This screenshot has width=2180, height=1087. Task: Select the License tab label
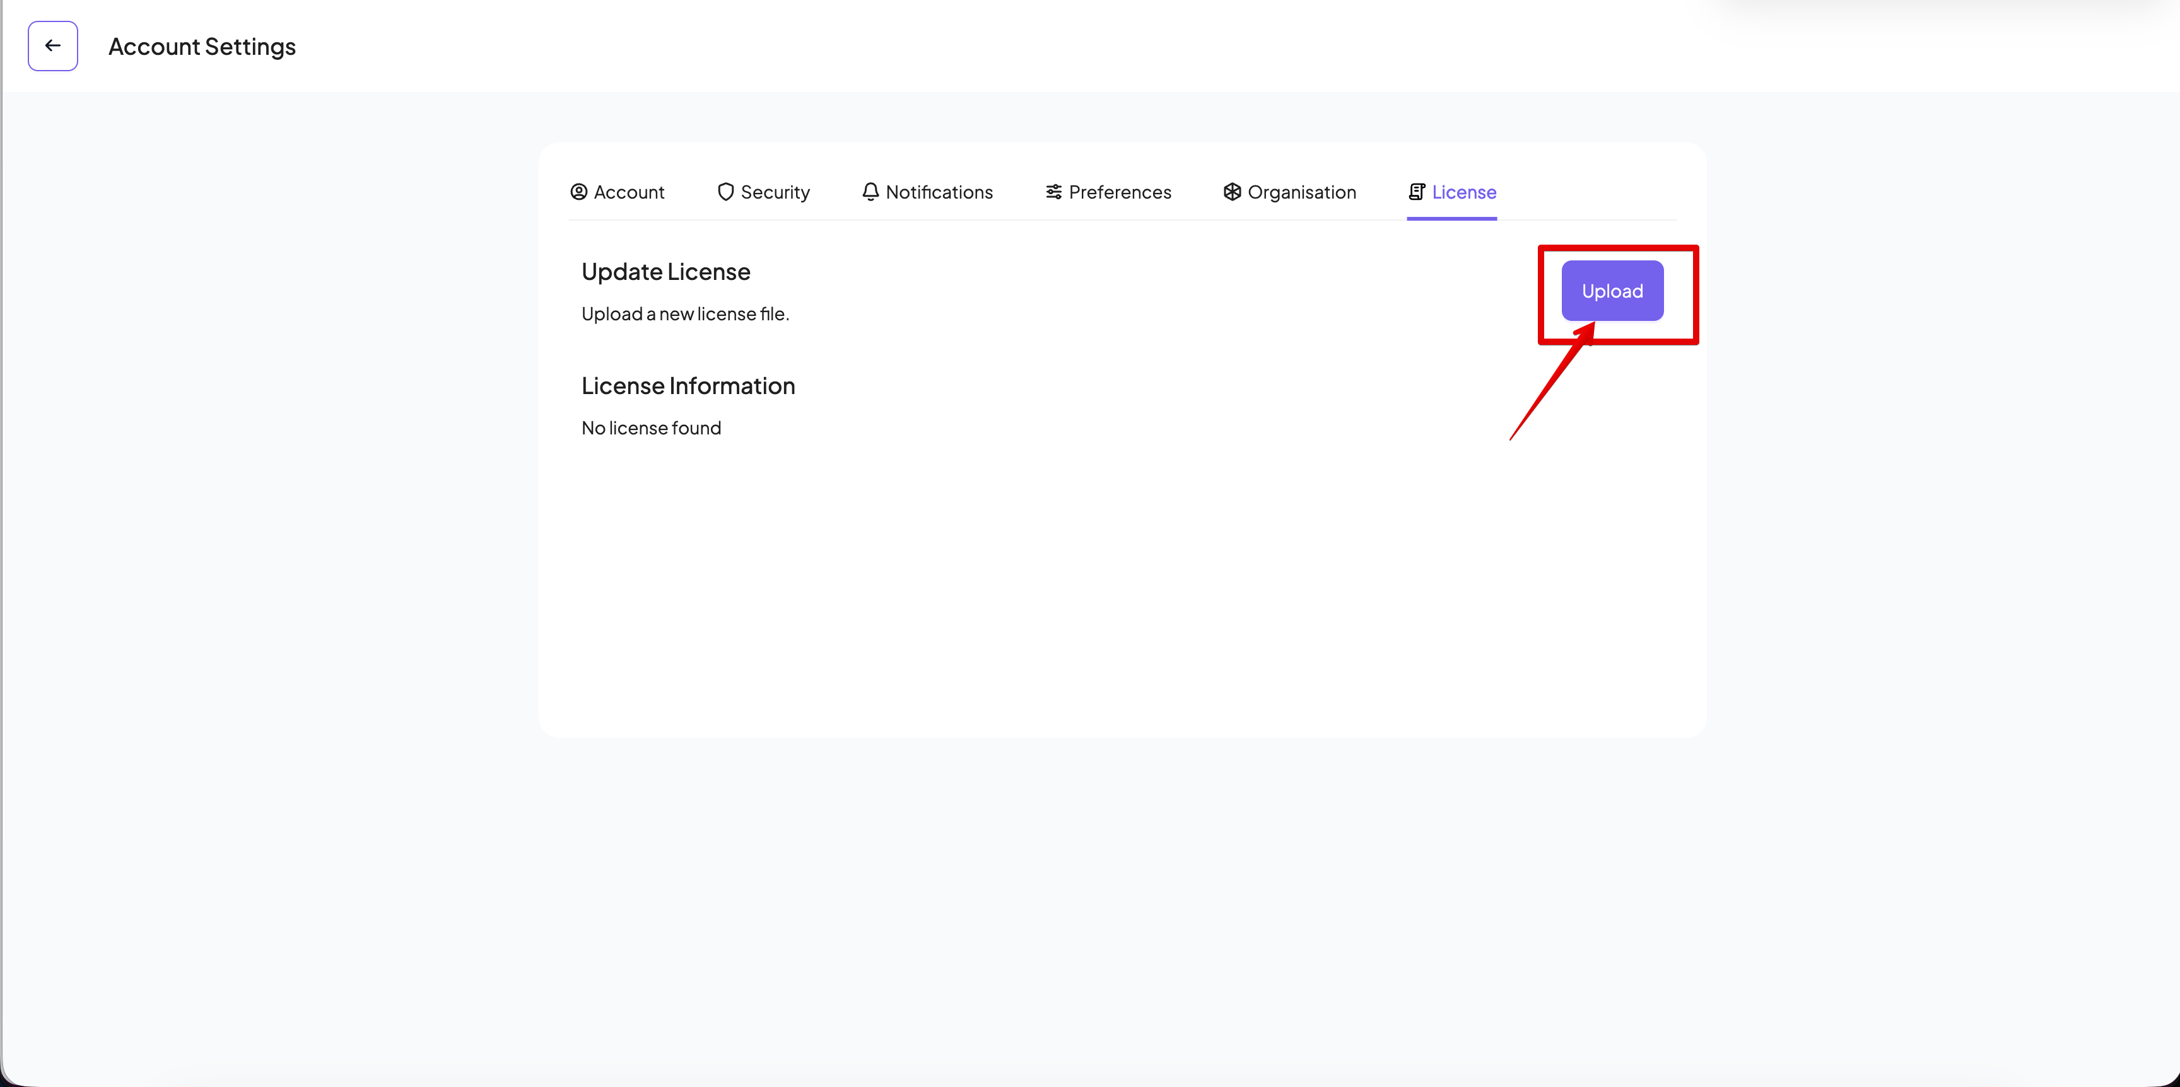(x=1464, y=192)
